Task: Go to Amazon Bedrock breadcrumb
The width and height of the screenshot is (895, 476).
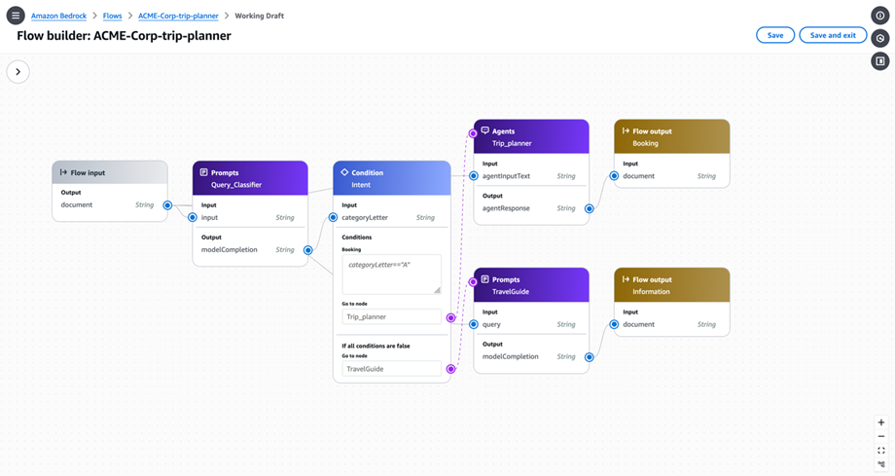Action: coord(58,16)
